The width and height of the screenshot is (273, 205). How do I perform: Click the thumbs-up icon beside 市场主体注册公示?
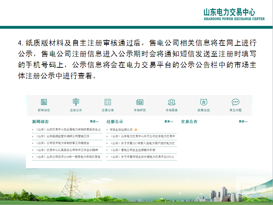click(x=136, y=129)
